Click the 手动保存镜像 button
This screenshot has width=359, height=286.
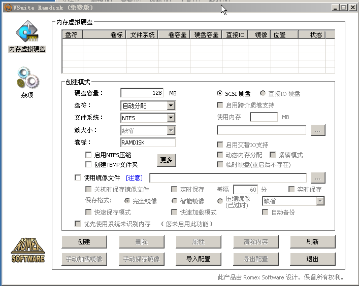point(142,259)
